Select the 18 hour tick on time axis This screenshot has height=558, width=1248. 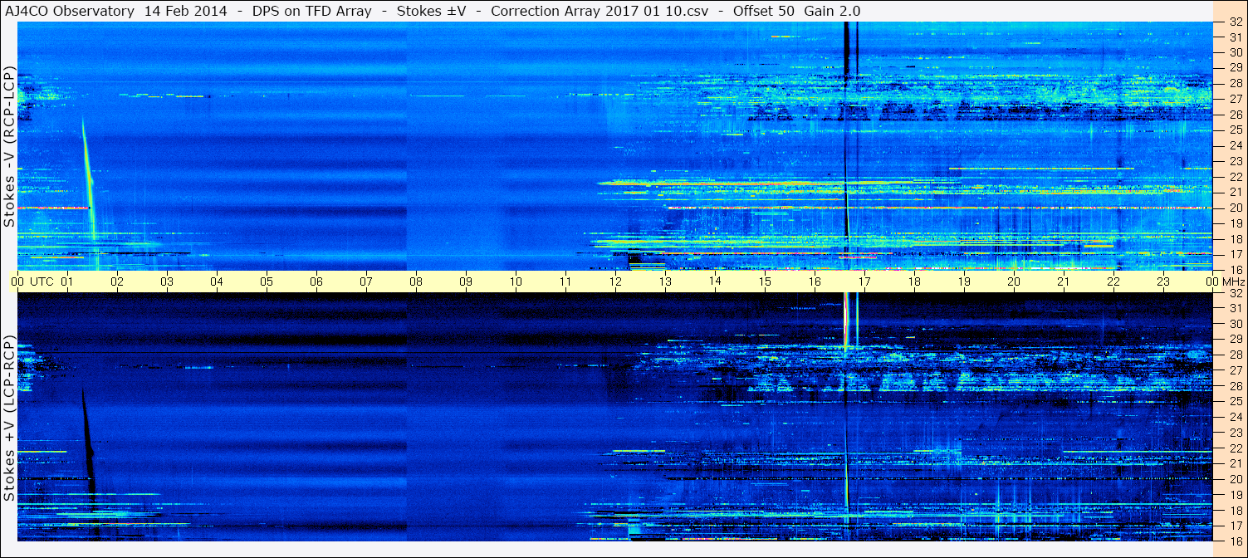[914, 281]
